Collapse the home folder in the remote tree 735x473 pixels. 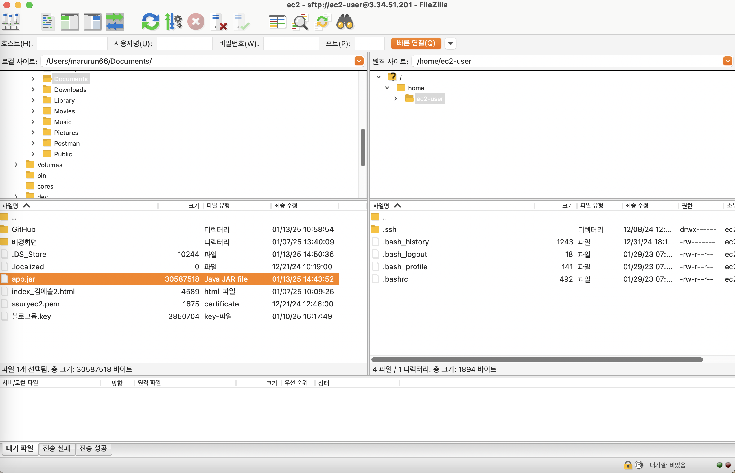[x=387, y=88]
